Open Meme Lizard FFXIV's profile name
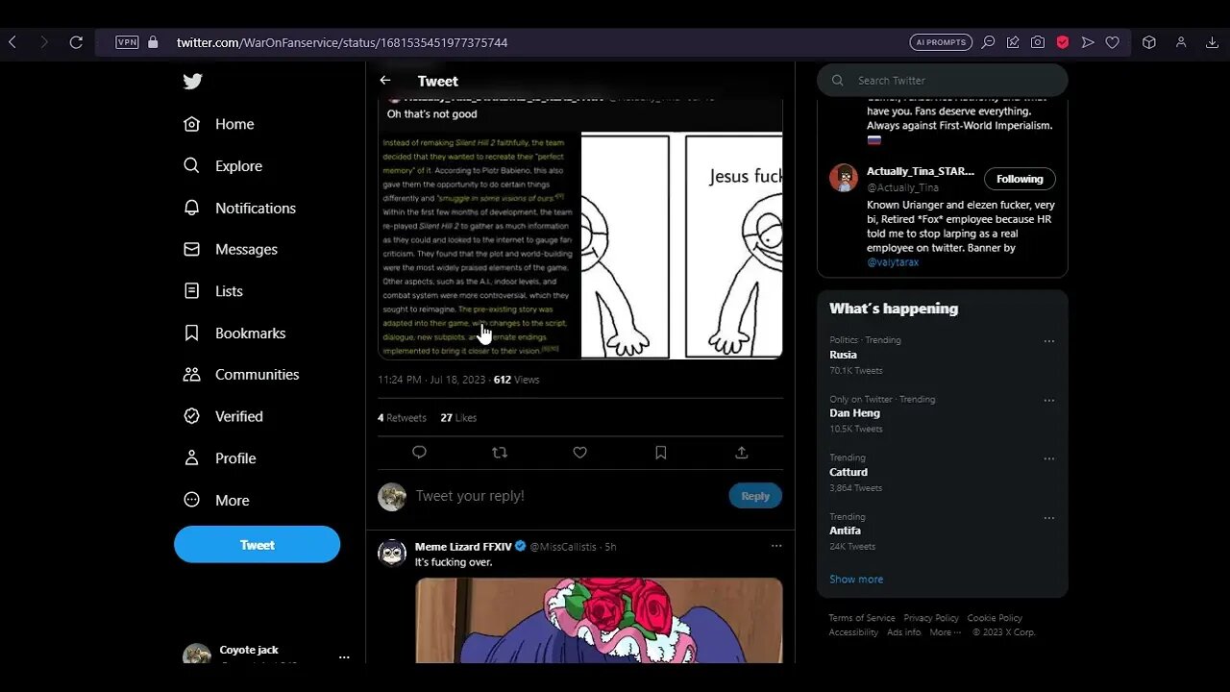The height and width of the screenshot is (692, 1230). coord(463,546)
